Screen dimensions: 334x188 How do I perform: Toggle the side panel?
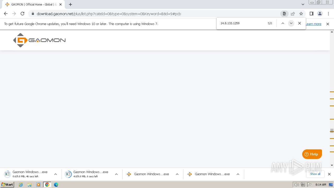pos(311,14)
